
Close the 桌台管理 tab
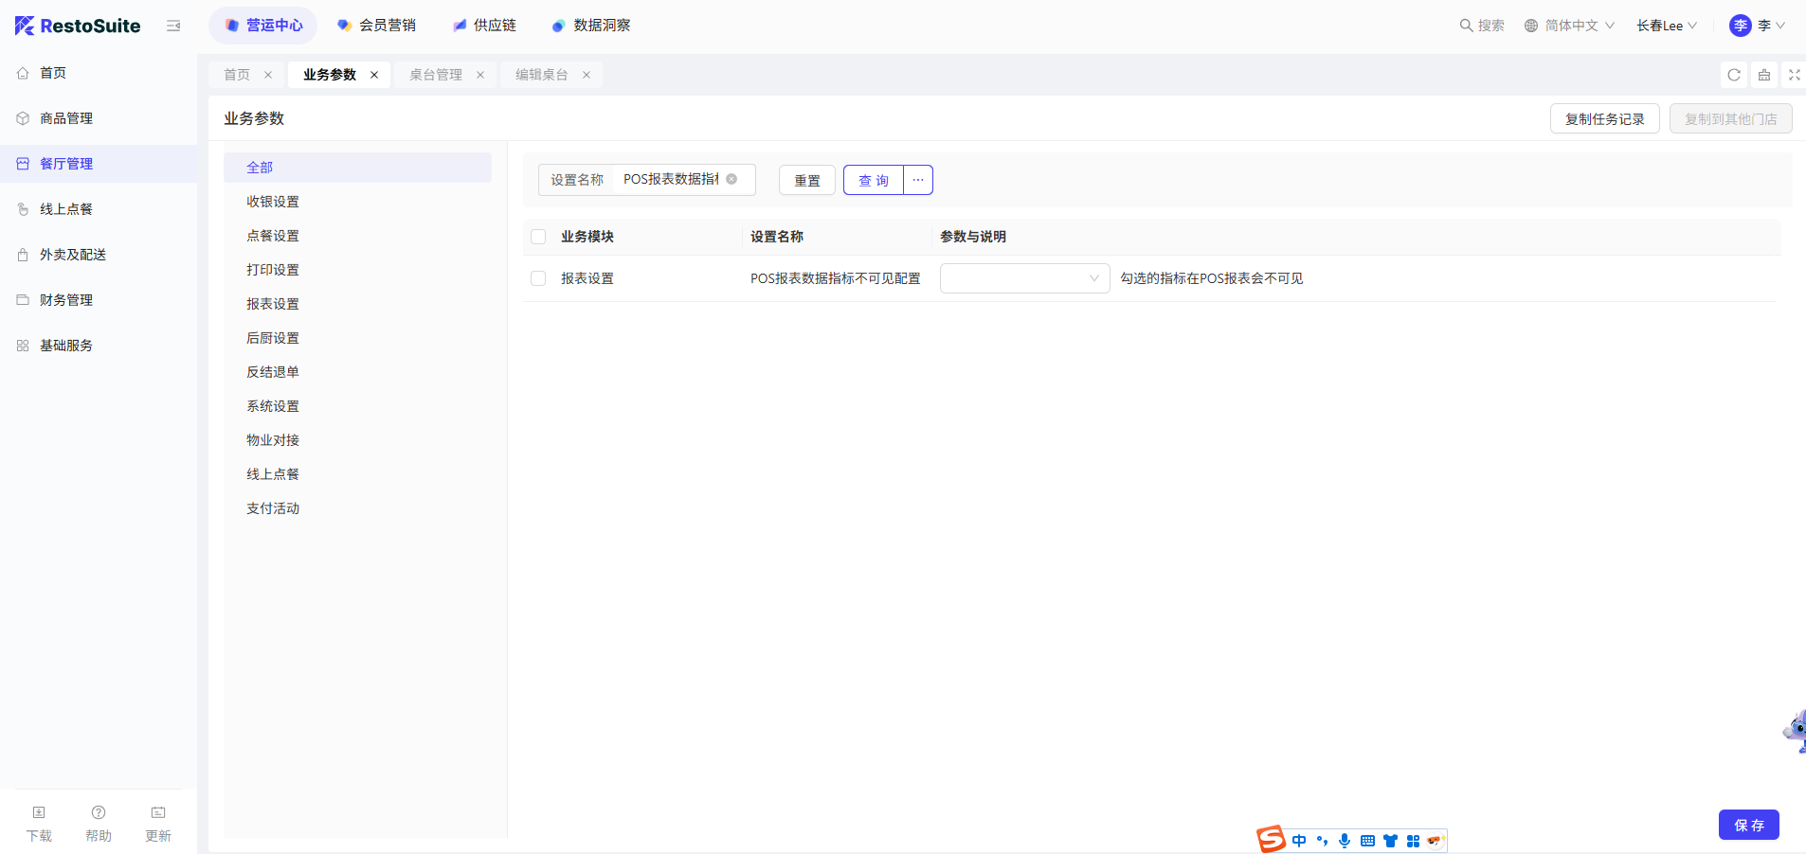click(x=480, y=75)
